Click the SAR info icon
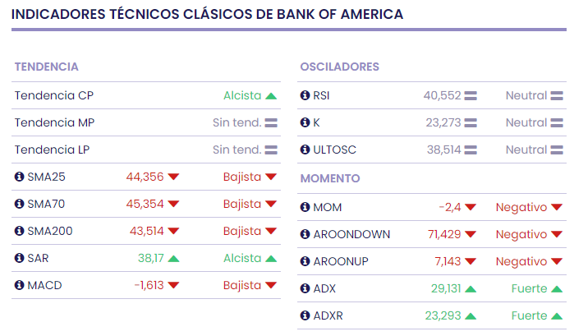The width and height of the screenshot is (574, 336). [x=20, y=258]
